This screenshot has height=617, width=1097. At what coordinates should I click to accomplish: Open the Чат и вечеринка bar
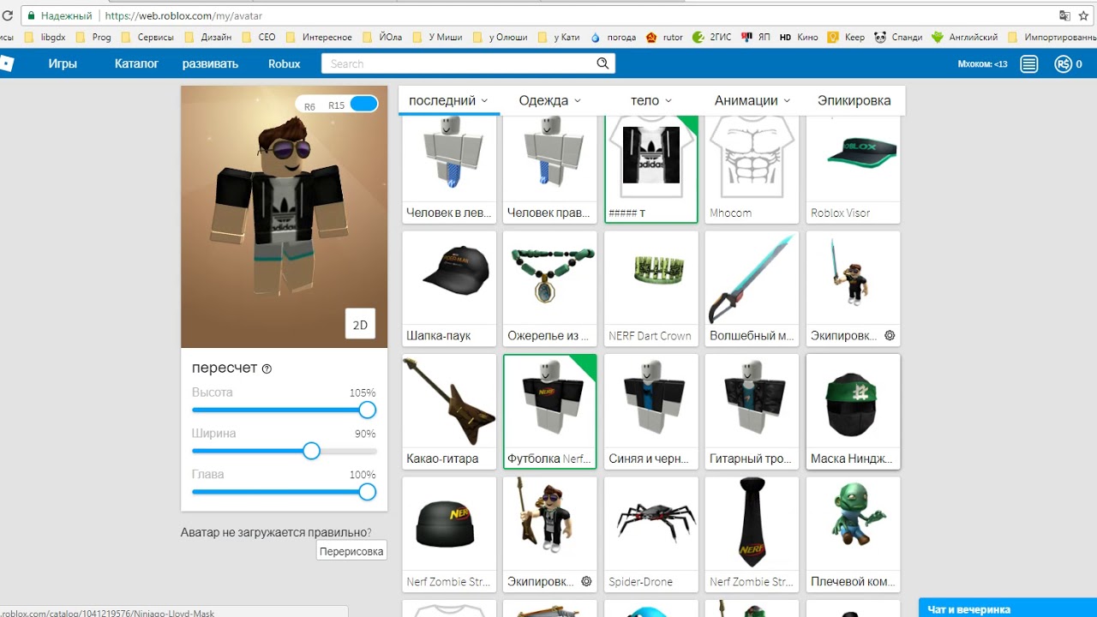pos(1008,608)
